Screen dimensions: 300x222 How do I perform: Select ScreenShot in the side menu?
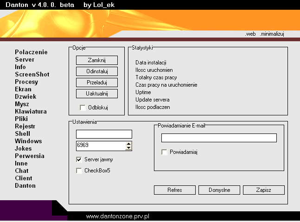[32, 75]
